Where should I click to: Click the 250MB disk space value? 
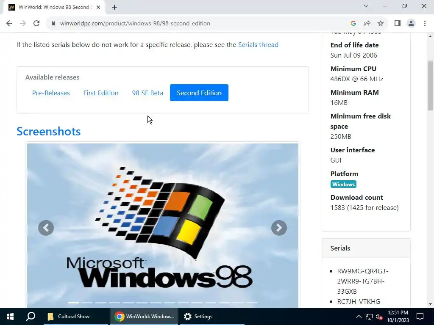pos(340,137)
